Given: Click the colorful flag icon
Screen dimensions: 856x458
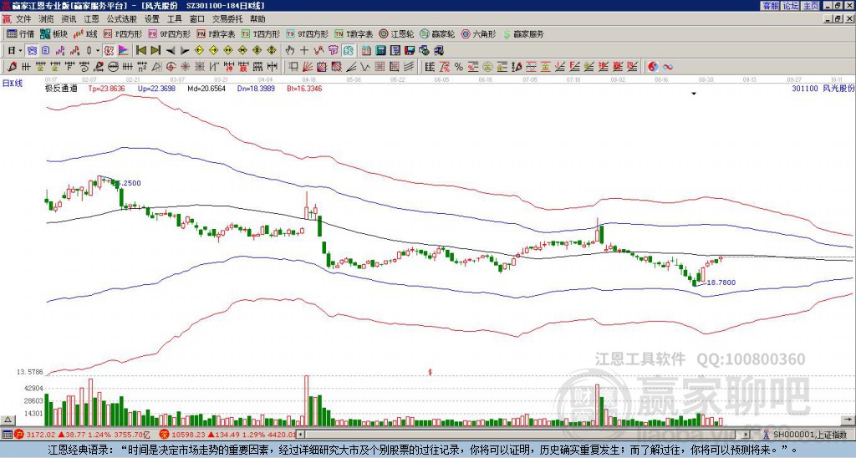Looking at the screenshot, I should [124, 51].
